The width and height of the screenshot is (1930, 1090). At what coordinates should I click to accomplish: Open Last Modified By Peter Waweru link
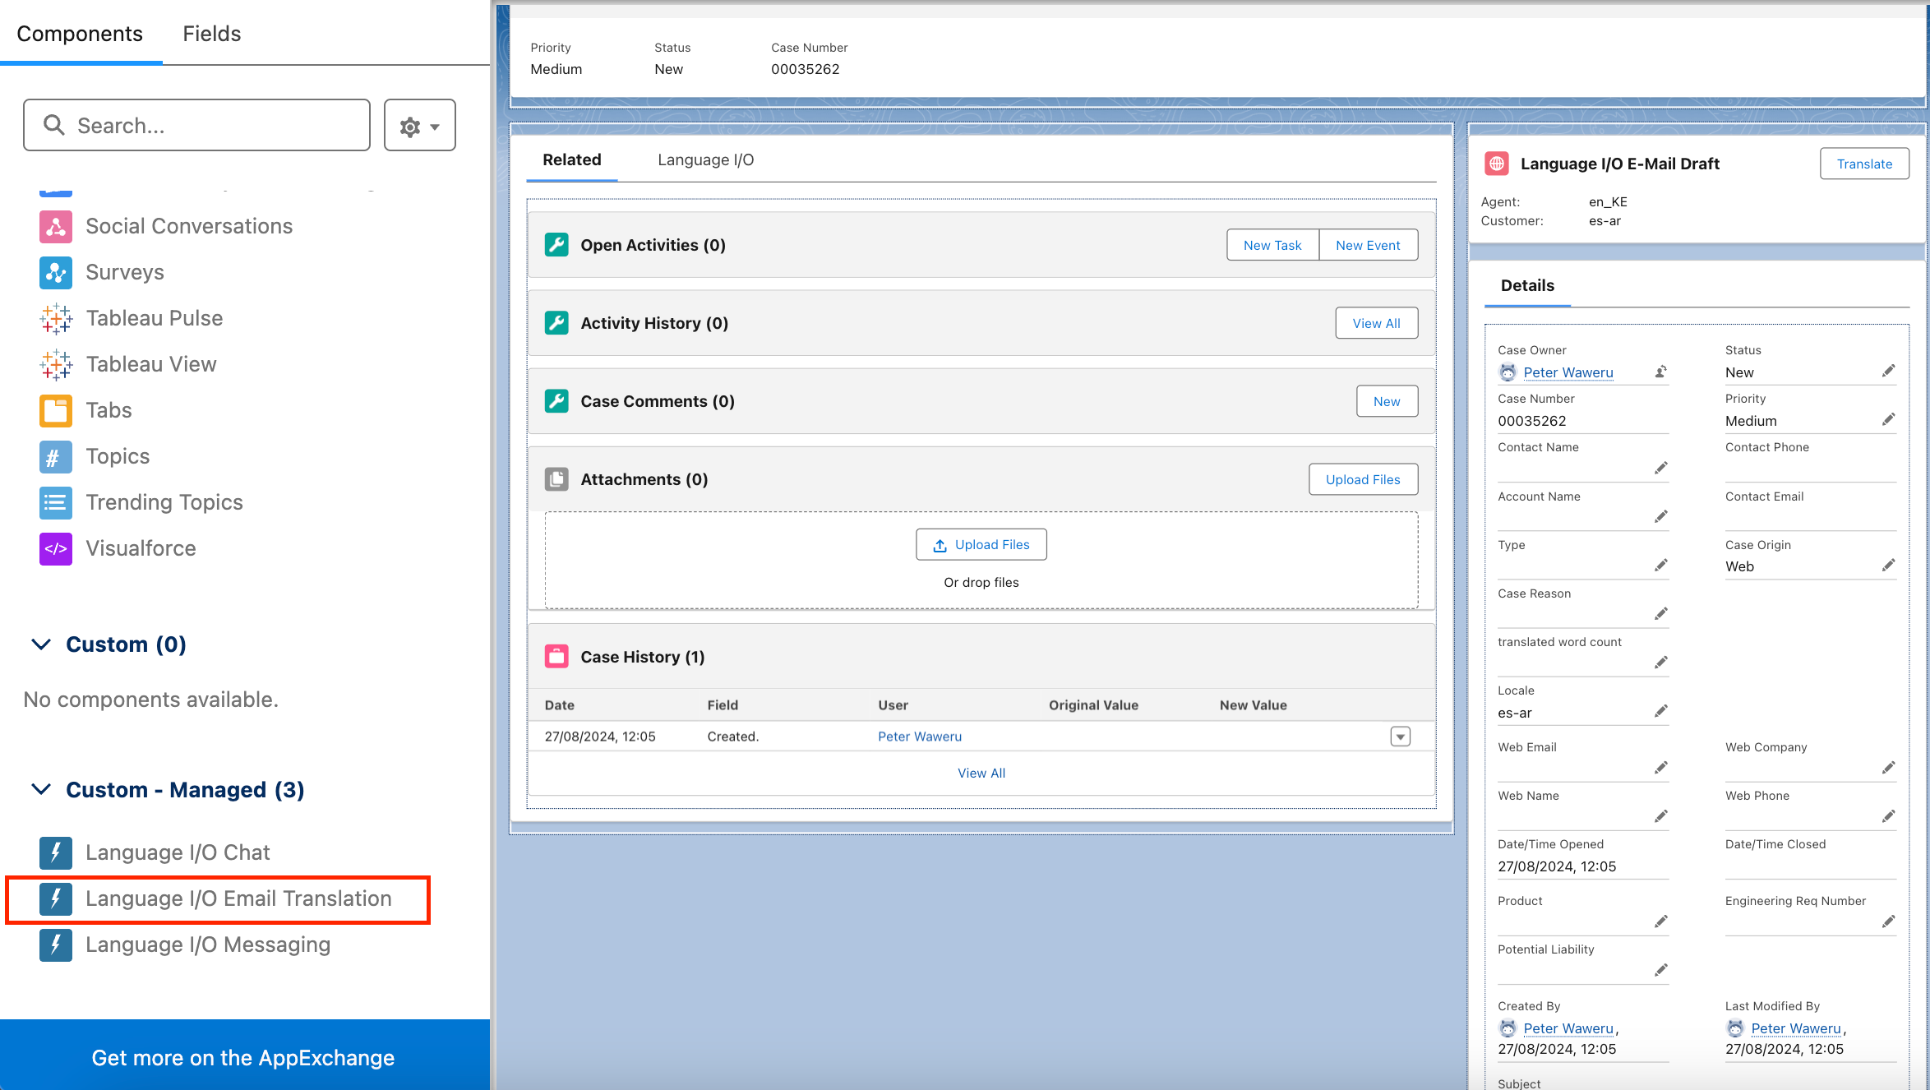click(x=1796, y=1028)
